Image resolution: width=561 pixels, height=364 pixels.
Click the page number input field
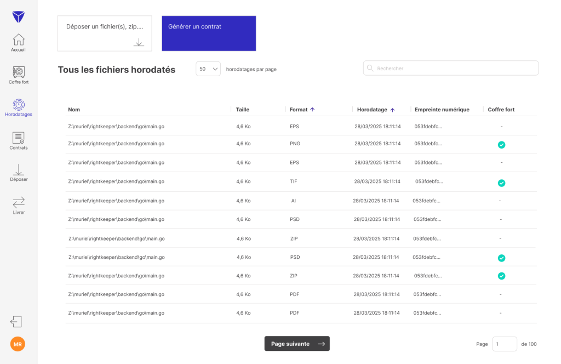click(505, 344)
